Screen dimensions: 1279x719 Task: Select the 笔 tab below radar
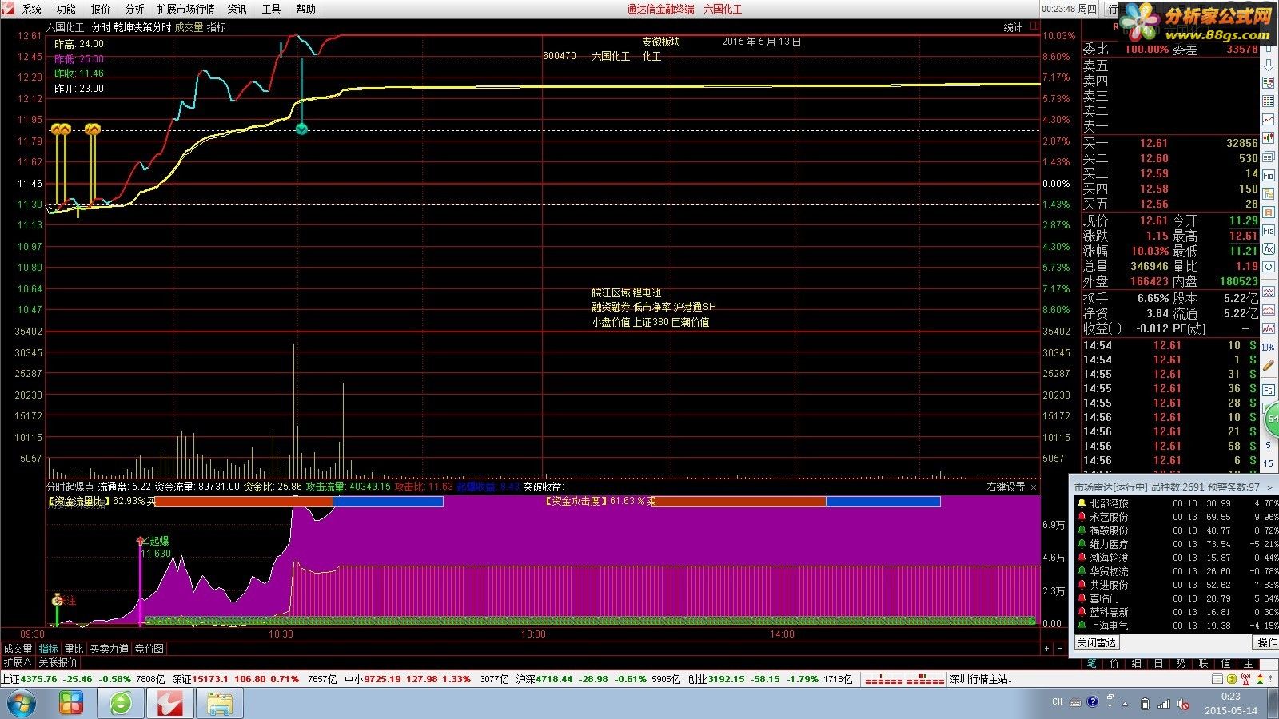click(1091, 664)
